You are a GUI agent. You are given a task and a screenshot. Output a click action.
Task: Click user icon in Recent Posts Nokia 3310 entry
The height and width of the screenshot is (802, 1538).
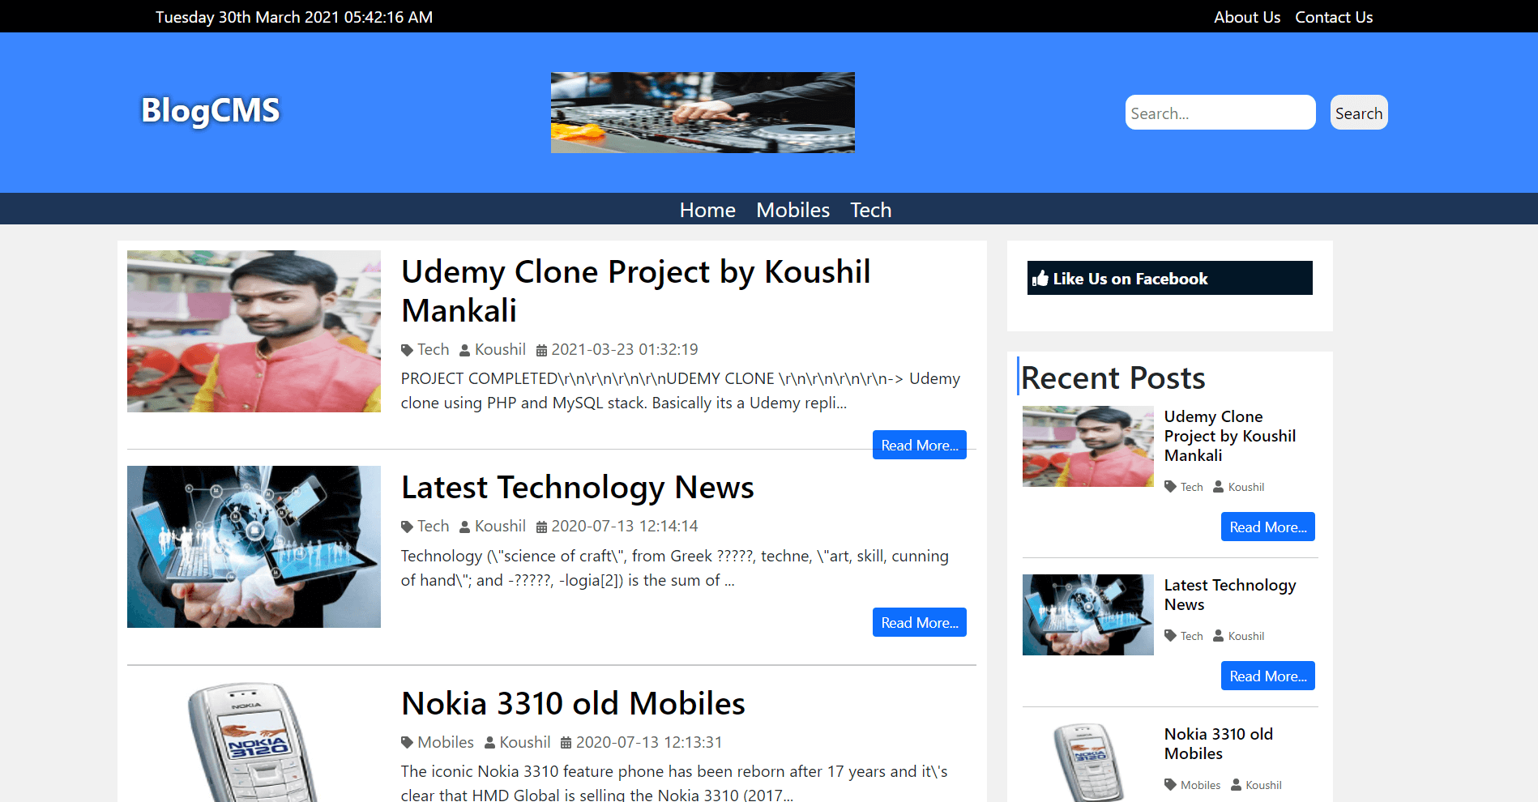tap(1236, 785)
